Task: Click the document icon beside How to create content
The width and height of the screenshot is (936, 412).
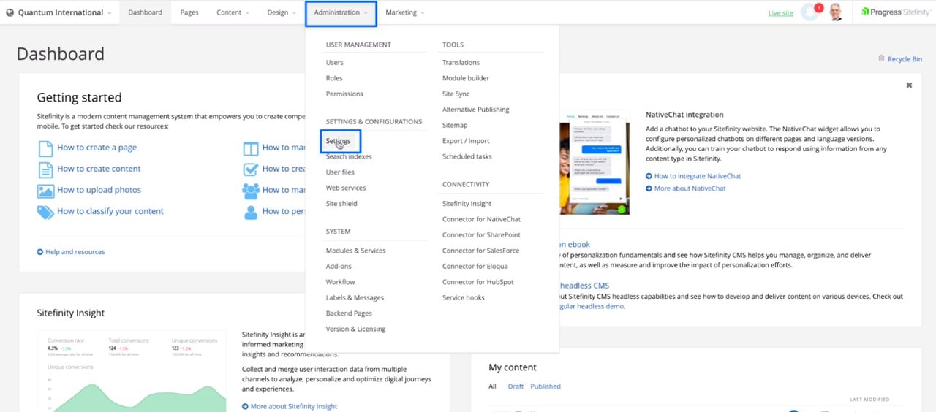Action: [45, 169]
